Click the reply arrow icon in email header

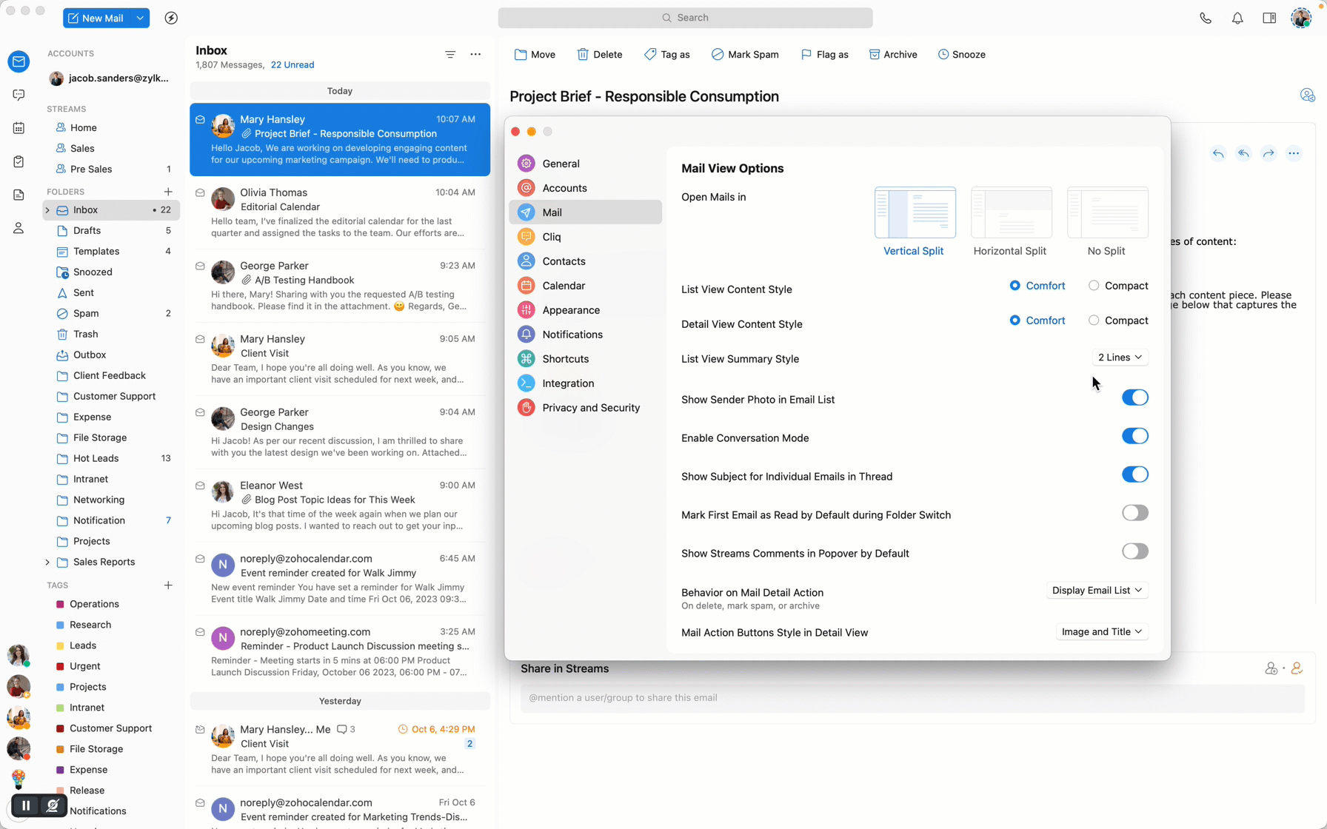1218,154
